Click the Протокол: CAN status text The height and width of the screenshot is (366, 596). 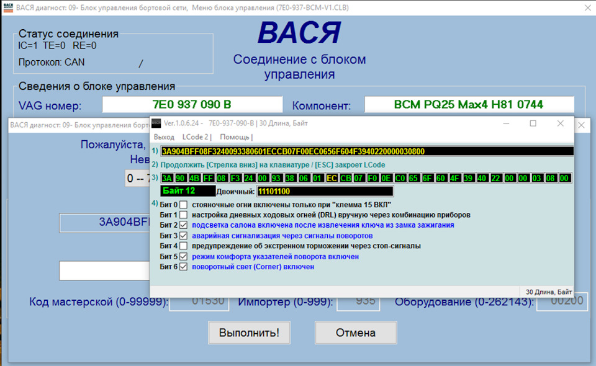point(52,62)
